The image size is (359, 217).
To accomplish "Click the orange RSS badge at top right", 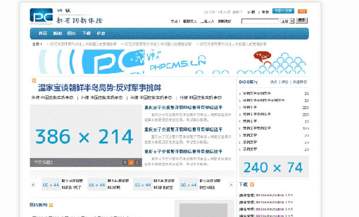I will point(302,11).
